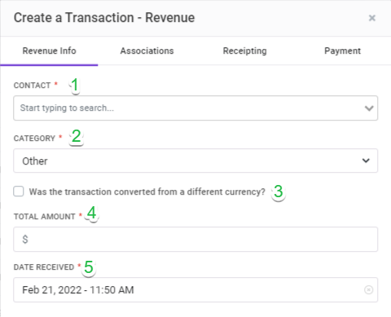The width and height of the screenshot is (391, 317).
Task: Click the dialog title 'Create a Transaction - Revenue'
Action: pos(104,18)
